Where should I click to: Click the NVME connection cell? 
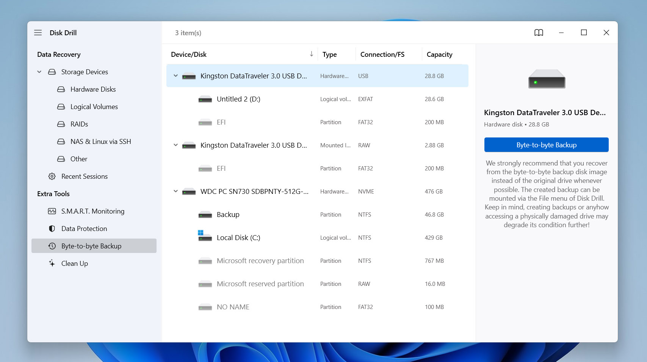pos(366,192)
